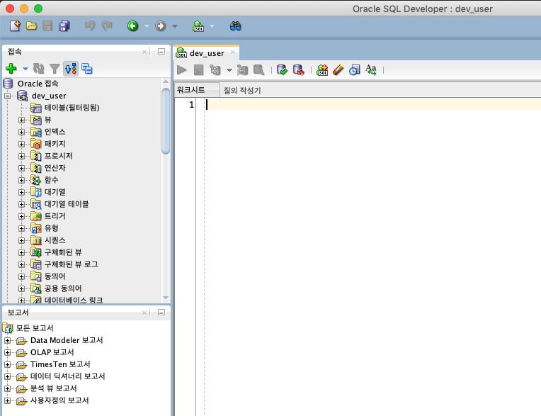Click into SQL editor line 1
This screenshot has width=541, height=416.
pyautogui.click(x=372, y=105)
